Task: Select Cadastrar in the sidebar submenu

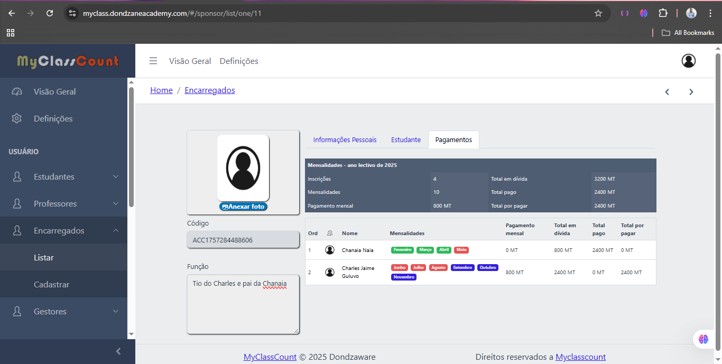Action: 52,285
